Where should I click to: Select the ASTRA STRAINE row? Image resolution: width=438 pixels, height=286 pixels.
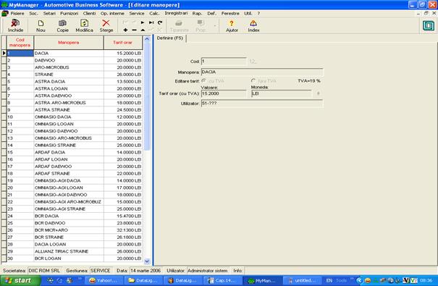click(75, 110)
